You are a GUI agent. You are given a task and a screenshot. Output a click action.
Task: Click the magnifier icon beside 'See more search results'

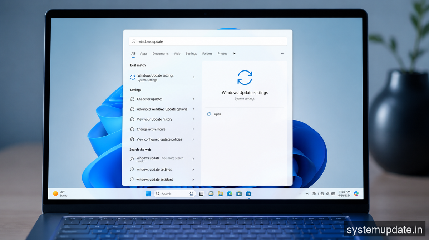click(132, 159)
